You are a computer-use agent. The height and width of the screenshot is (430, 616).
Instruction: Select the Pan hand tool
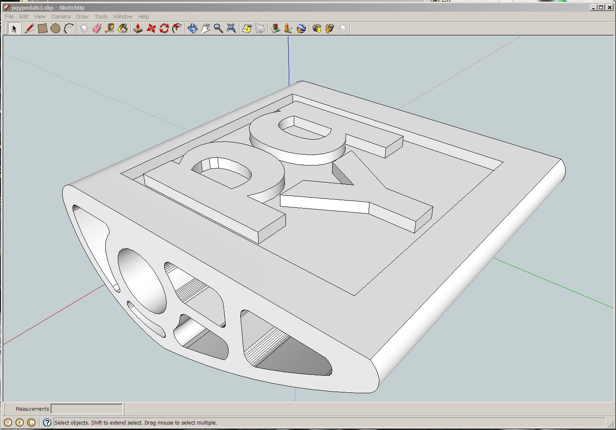tap(205, 28)
